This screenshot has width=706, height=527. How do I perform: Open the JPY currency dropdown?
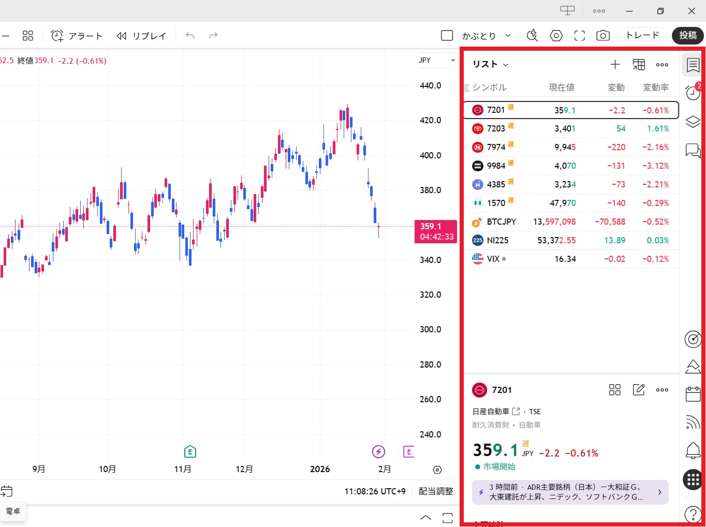click(436, 60)
